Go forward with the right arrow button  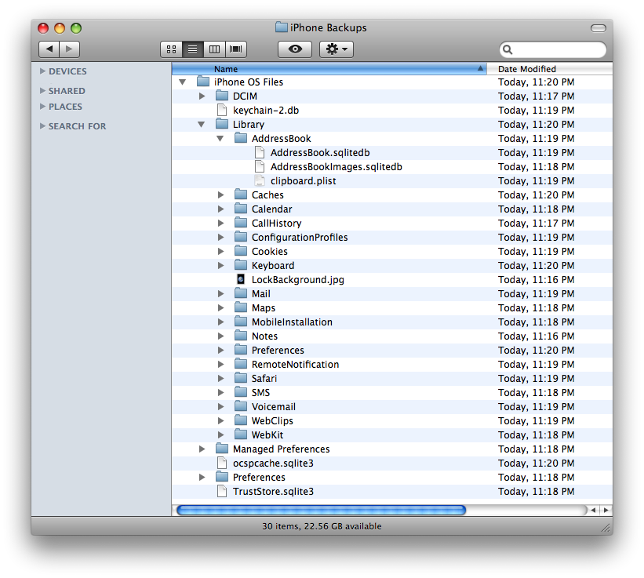tap(70, 49)
